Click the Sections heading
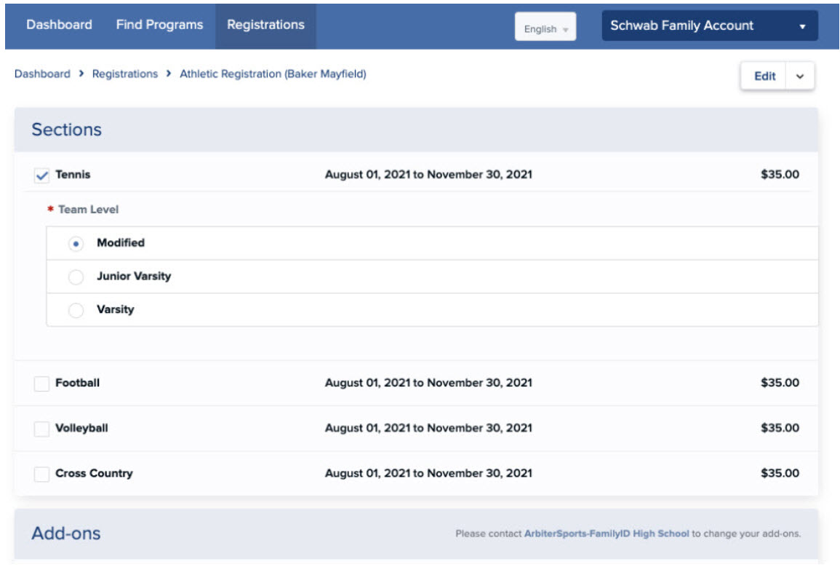 click(x=66, y=130)
